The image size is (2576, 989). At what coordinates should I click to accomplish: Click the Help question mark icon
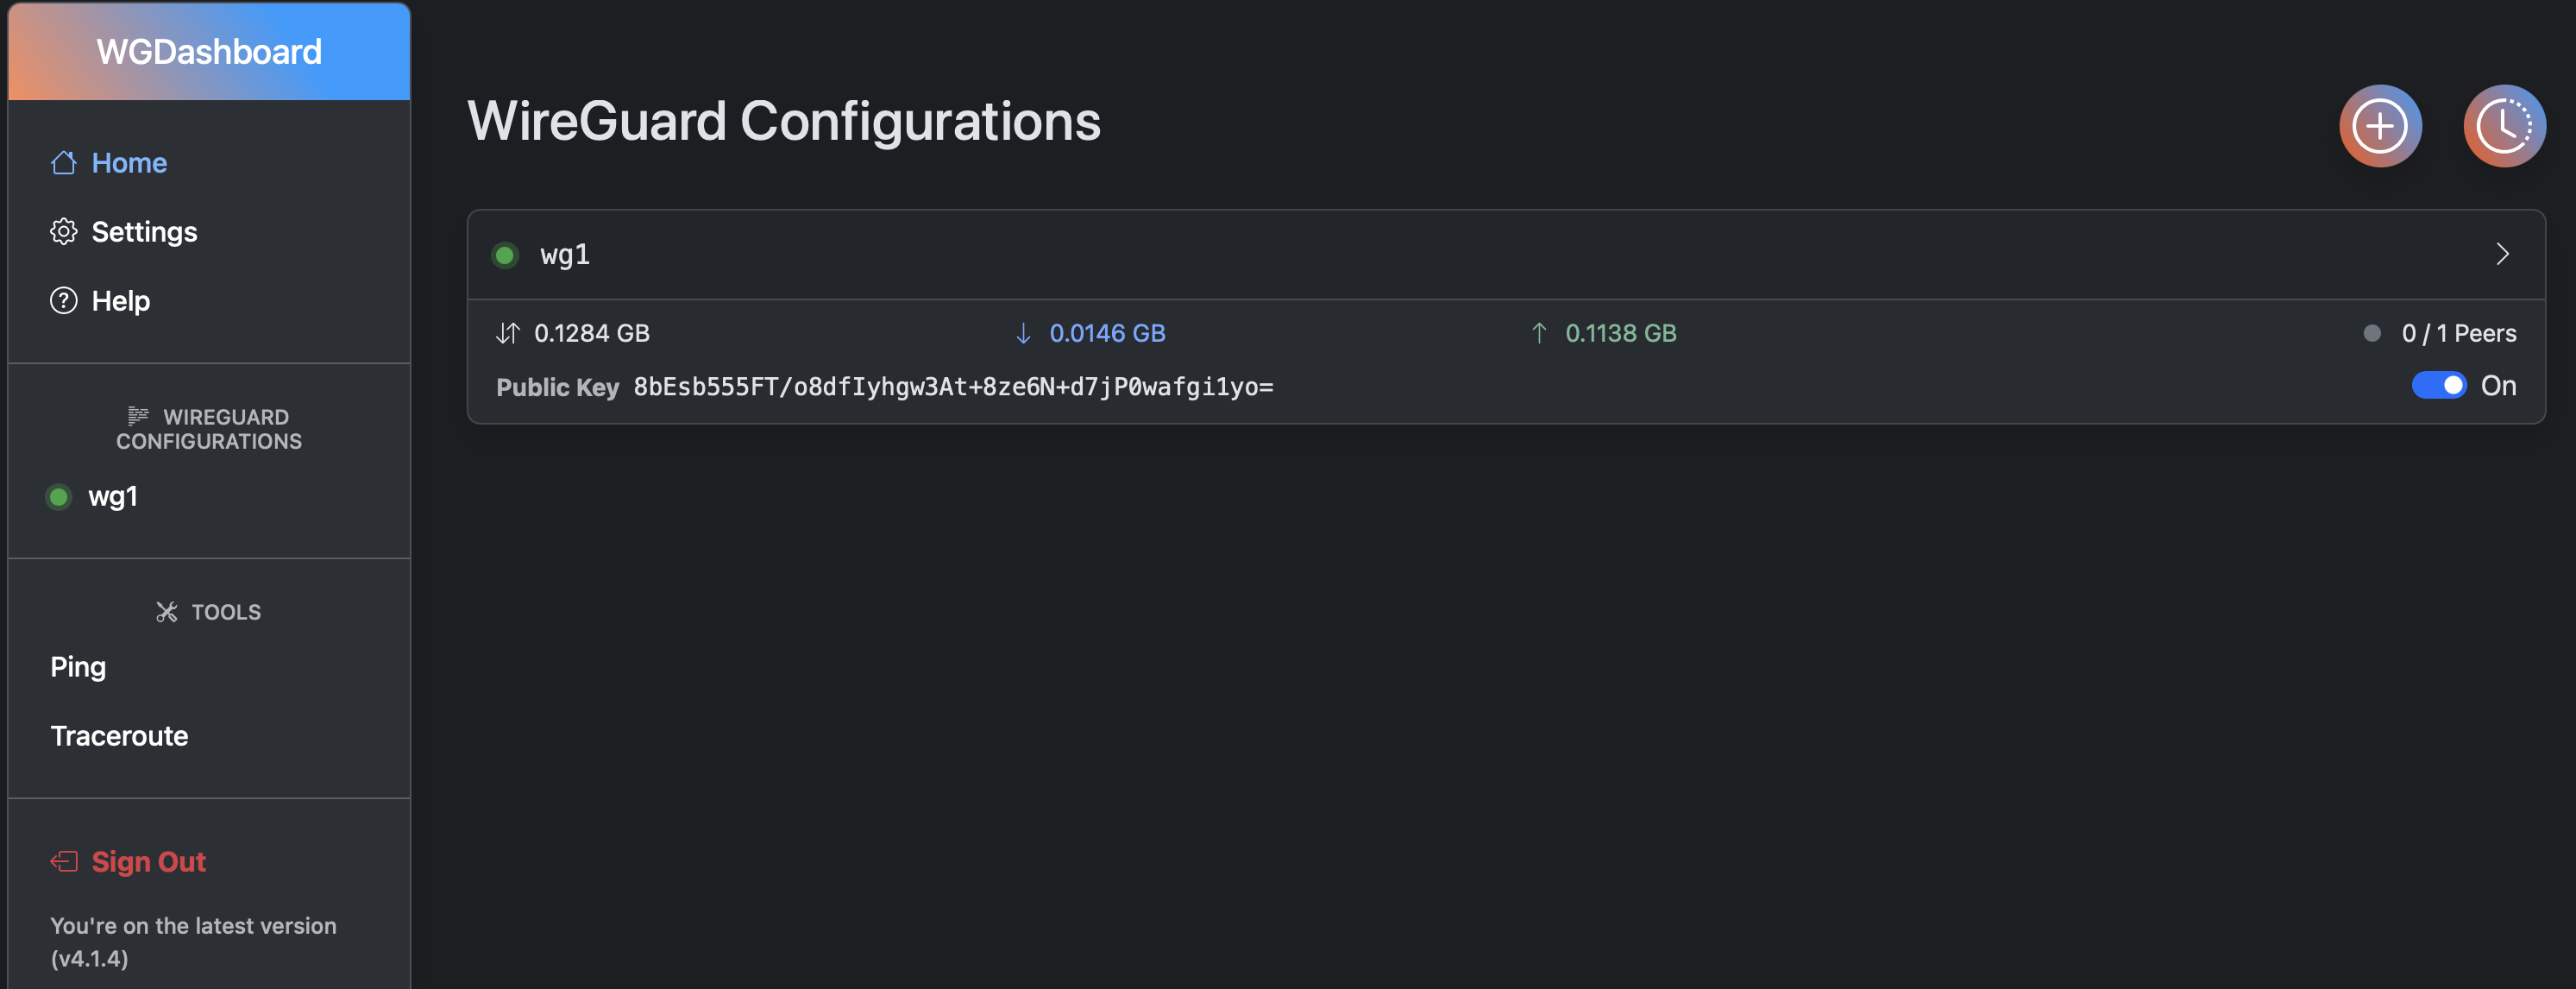pyautogui.click(x=64, y=301)
